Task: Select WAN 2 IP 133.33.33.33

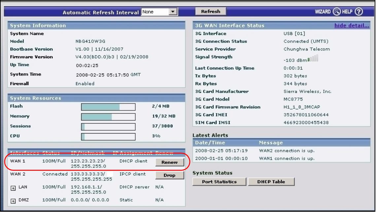Action: (88, 174)
